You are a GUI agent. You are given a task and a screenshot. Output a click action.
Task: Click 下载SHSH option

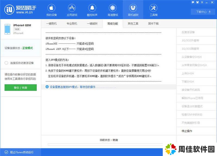point(196,82)
